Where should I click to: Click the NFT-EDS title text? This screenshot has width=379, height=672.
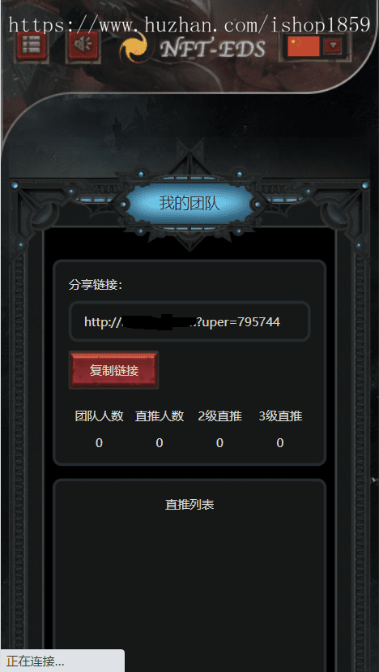pyautogui.click(x=213, y=50)
